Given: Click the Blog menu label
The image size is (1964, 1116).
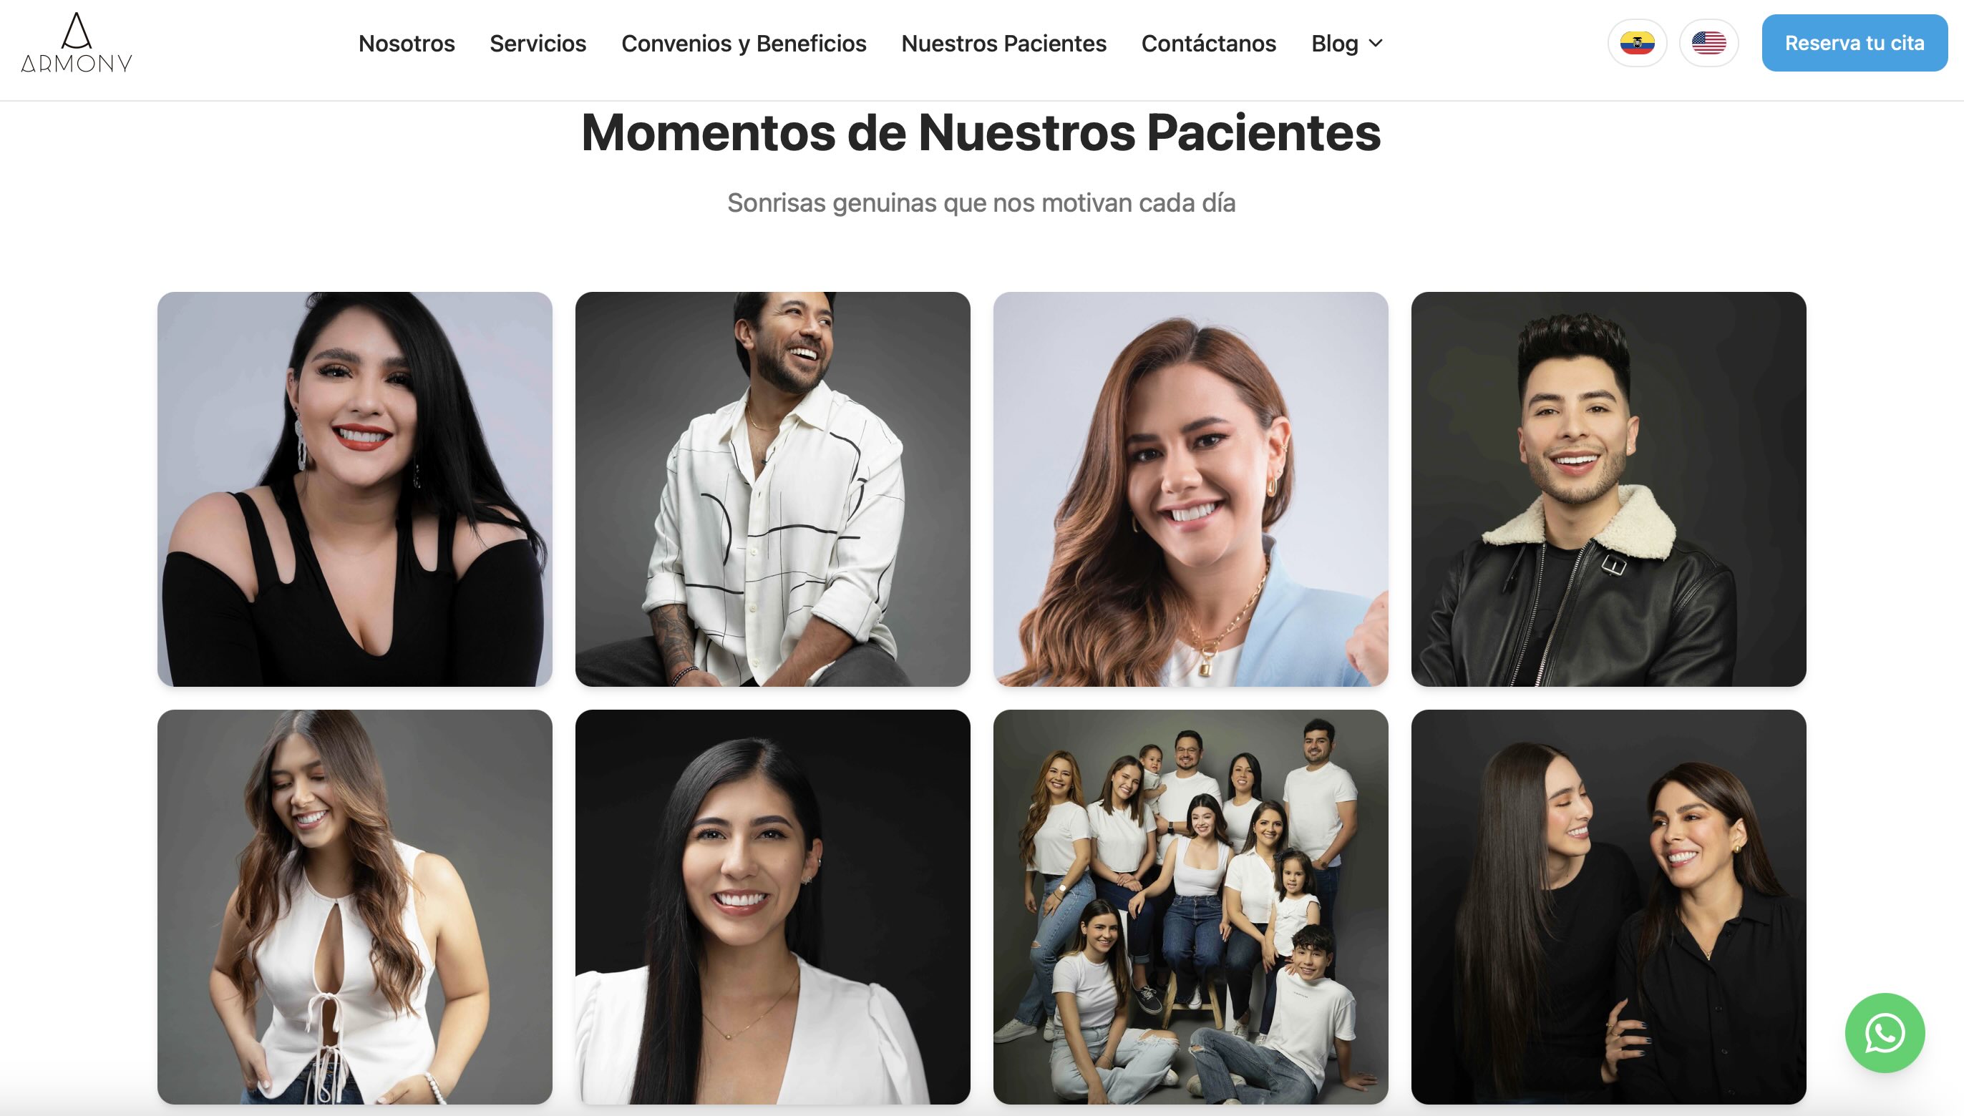Looking at the screenshot, I should pyautogui.click(x=1334, y=44).
